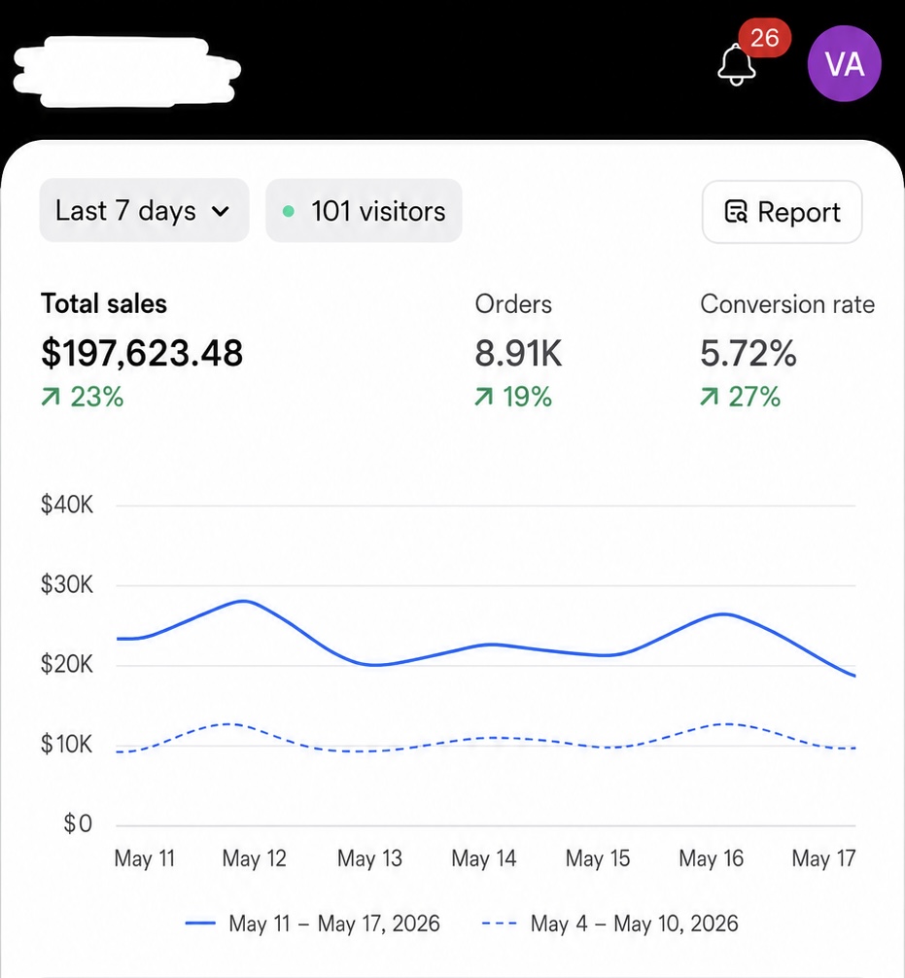The height and width of the screenshot is (978, 905).
Task: Open notifications bell with 26 alerts
Action: (738, 64)
